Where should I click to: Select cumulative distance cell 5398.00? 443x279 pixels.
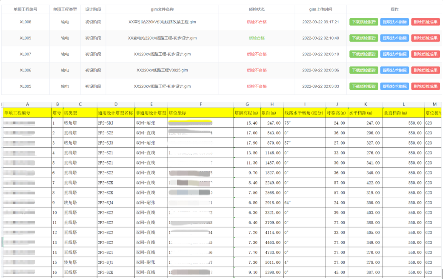click(272, 273)
